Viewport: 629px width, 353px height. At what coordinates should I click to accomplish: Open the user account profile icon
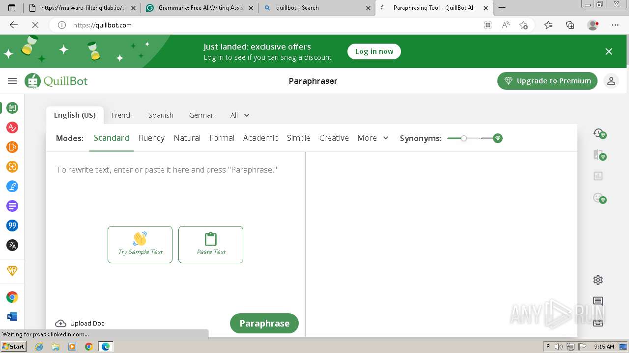(x=611, y=81)
